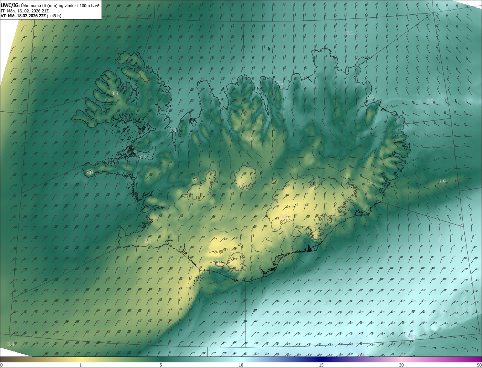Click the '3.3' label in the Westfjords
The image size is (482, 368).
point(115,93)
